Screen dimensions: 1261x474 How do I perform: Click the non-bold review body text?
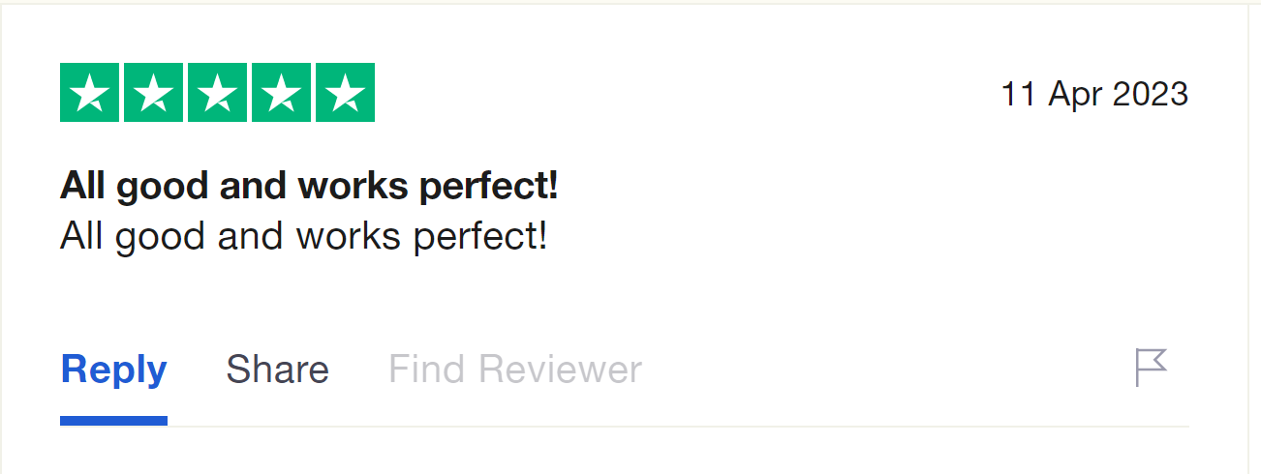[x=304, y=236]
